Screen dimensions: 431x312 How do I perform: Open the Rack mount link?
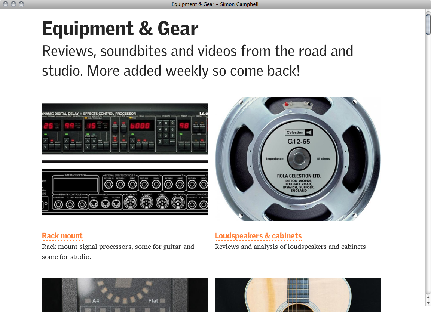[62, 236]
